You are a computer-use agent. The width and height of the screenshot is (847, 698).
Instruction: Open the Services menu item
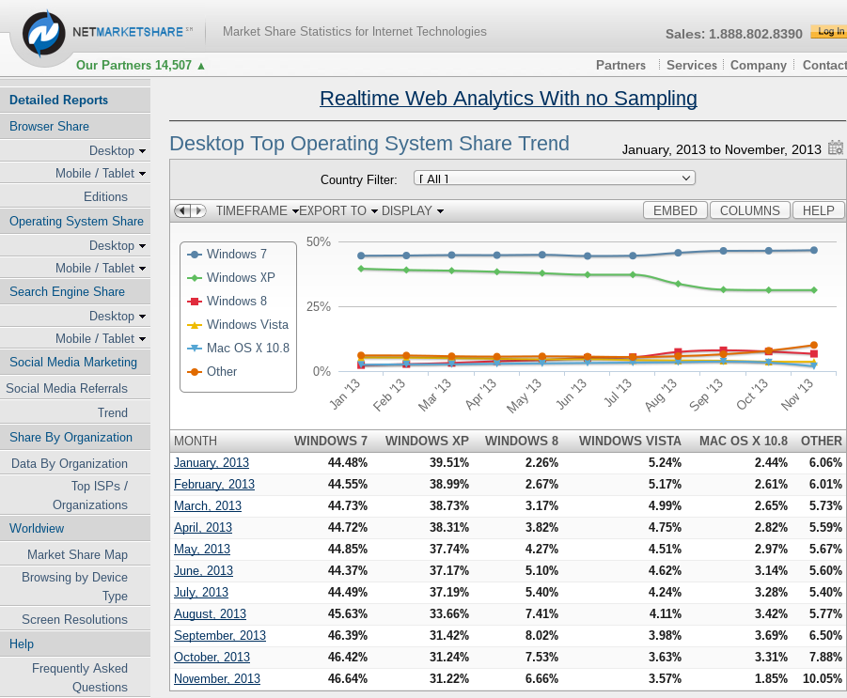tap(691, 65)
